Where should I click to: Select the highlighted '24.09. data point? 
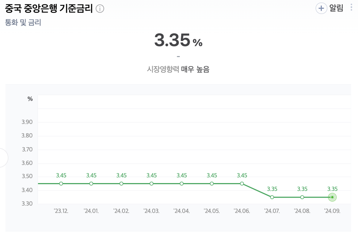pyautogui.click(x=332, y=197)
